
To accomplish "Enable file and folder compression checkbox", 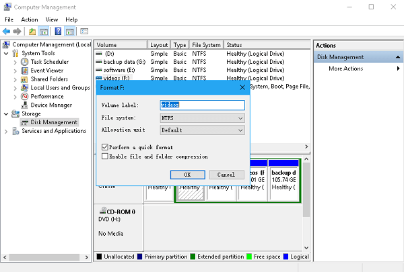I will point(104,156).
